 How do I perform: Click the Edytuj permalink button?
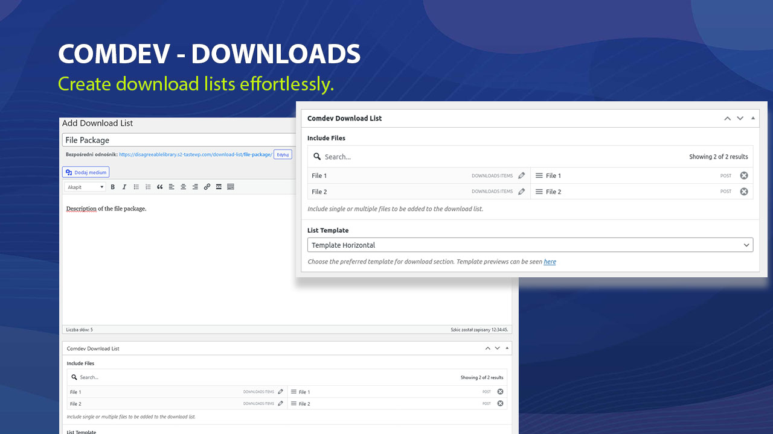(283, 154)
